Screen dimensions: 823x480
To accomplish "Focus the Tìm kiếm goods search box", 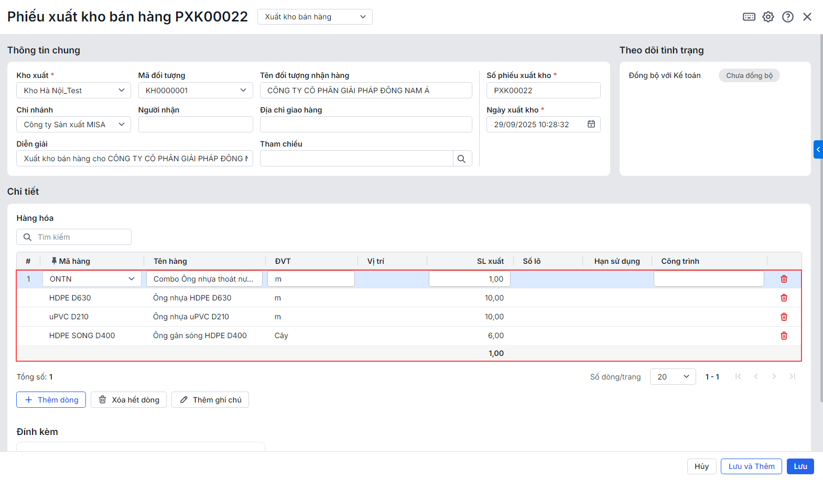I will point(79,237).
